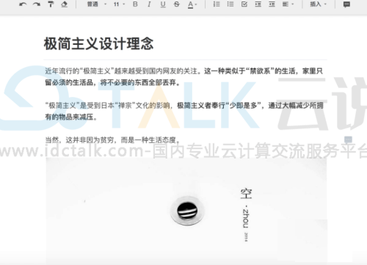Increase the paragraph indent
This screenshot has width=367, height=265.
click(x=258, y=4)
